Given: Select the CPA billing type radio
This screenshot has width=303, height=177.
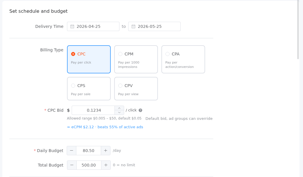Looking at the screenshot, I should click(167, 54).
